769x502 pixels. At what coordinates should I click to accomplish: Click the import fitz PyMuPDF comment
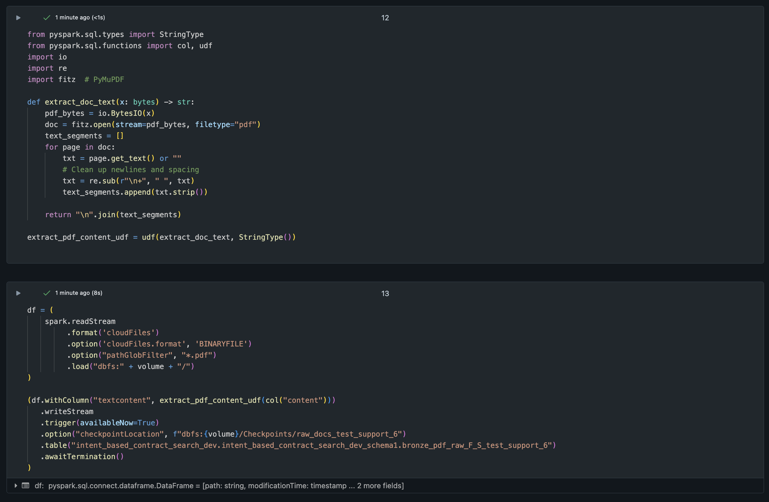(x=104, y=79)
